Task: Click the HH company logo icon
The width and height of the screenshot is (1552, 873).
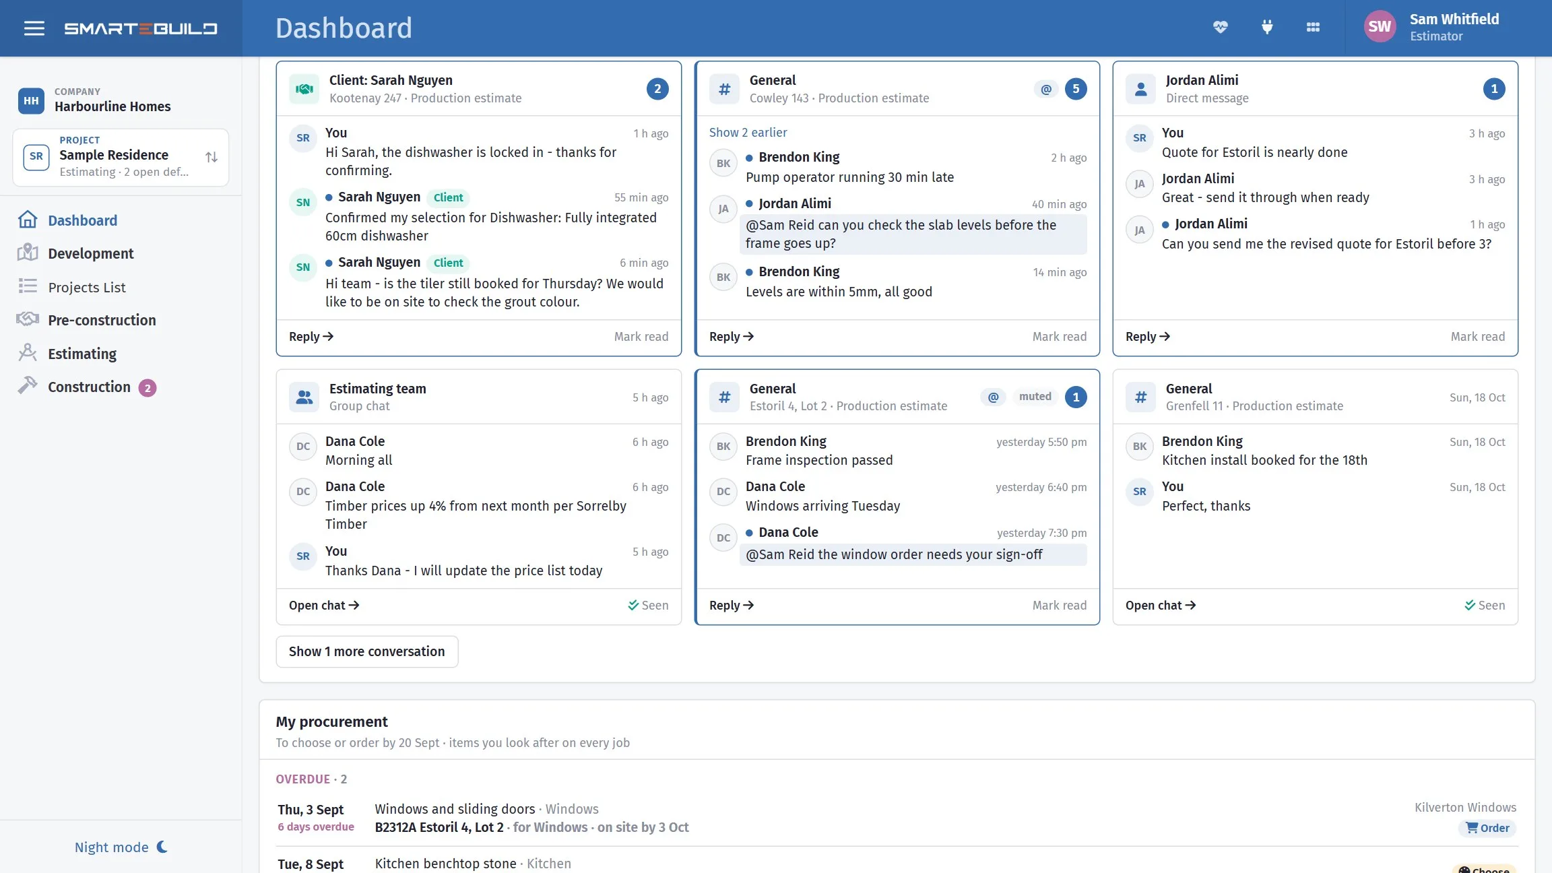Action: click(x=31, y=100)
